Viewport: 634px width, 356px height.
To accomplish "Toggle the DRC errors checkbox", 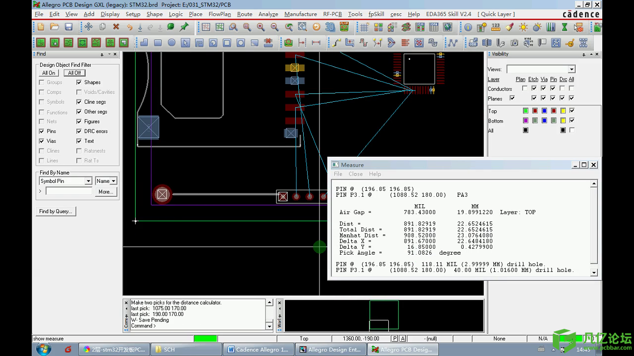I will tap(79, 131).
